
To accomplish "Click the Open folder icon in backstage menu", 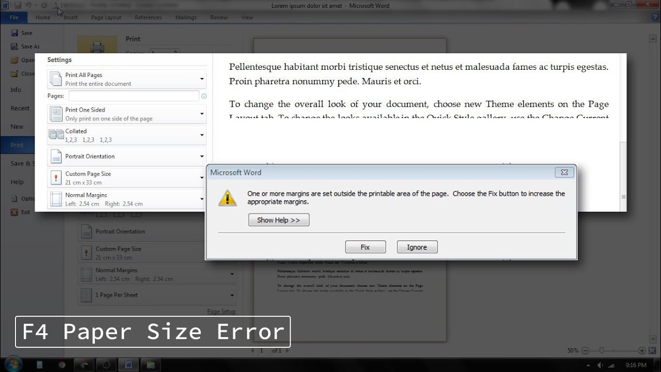I will click(x=14, y=60).
